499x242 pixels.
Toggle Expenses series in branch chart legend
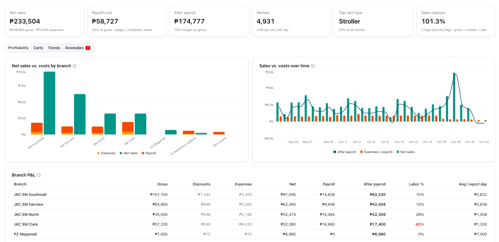point(106,153)
